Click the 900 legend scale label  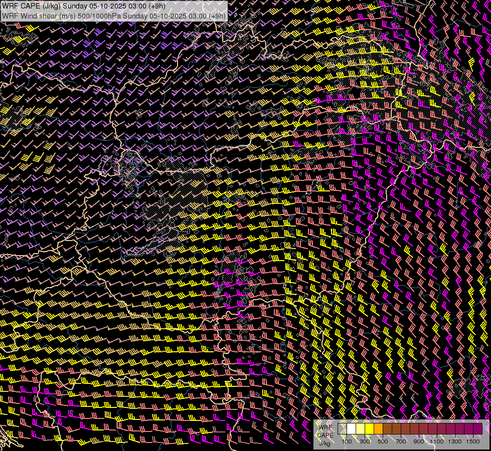[419, 441]
